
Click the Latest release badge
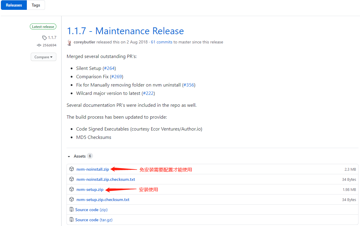(x=43, y=27)
